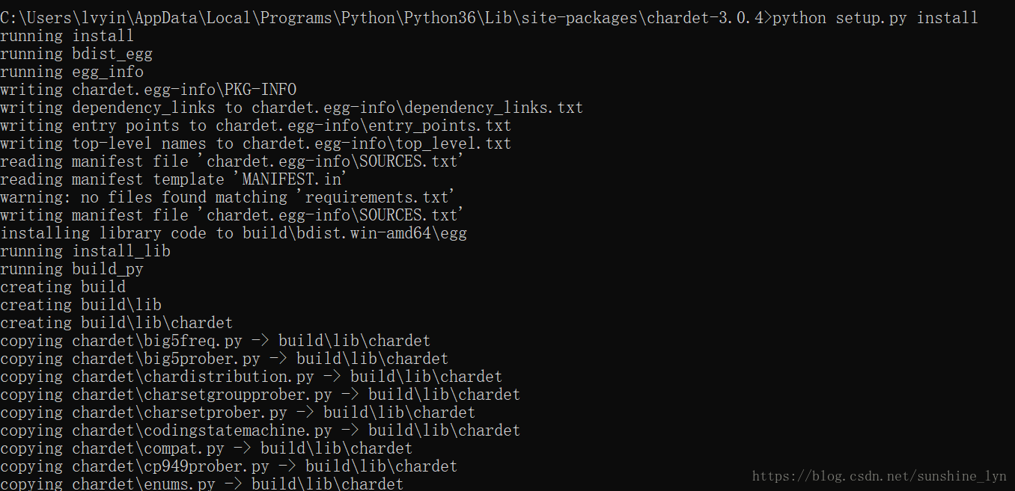Click the 'copying chardet\cp949prober.py' line
This screenshot has height=491, width=1015.
click(x=229, y=466)
